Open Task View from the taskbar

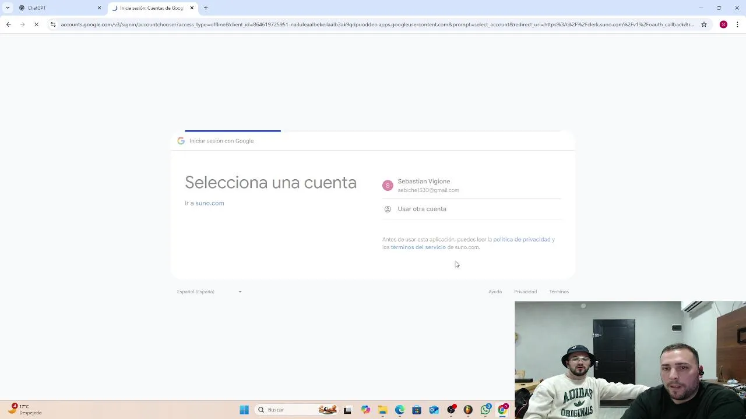[x=347, y=410]
